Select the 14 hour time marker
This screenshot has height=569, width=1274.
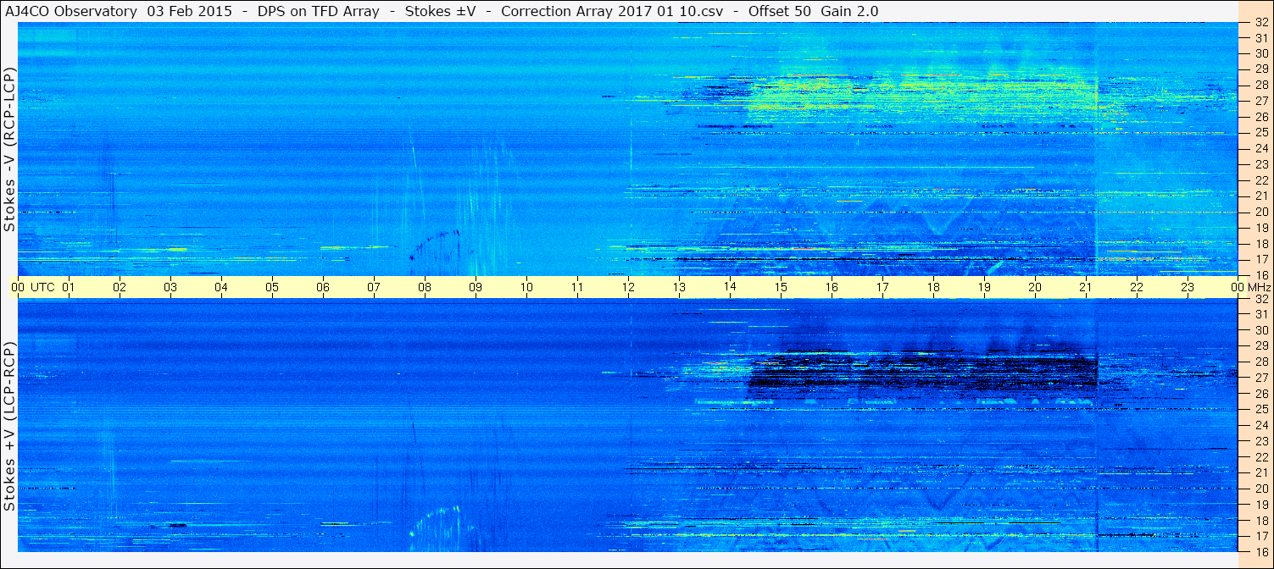coord(730,287)
